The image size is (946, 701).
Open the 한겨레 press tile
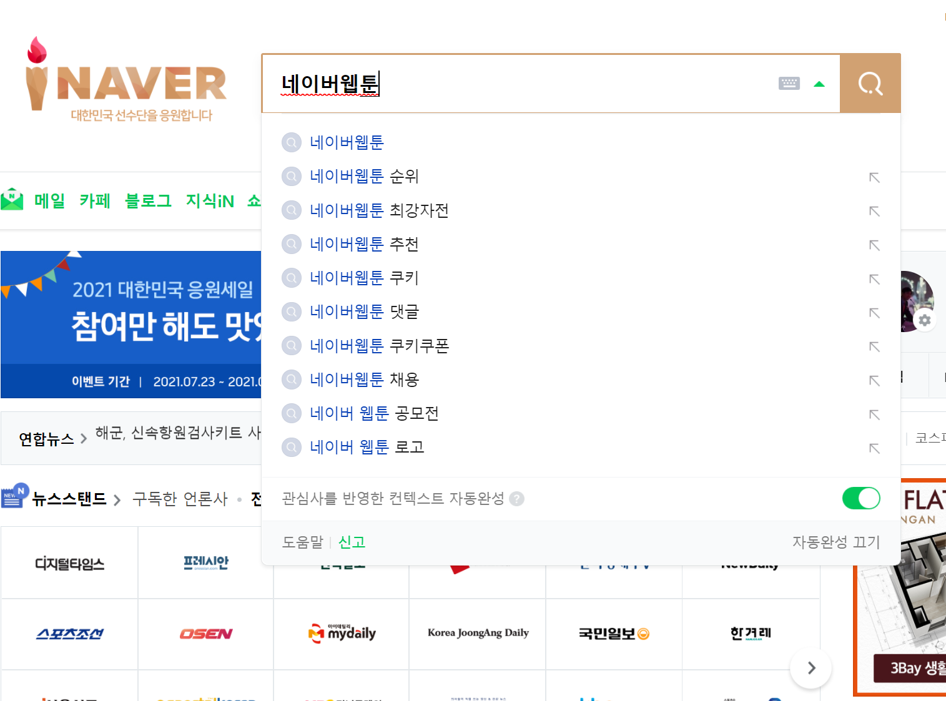pyautogui.click(x=751, y=634)
